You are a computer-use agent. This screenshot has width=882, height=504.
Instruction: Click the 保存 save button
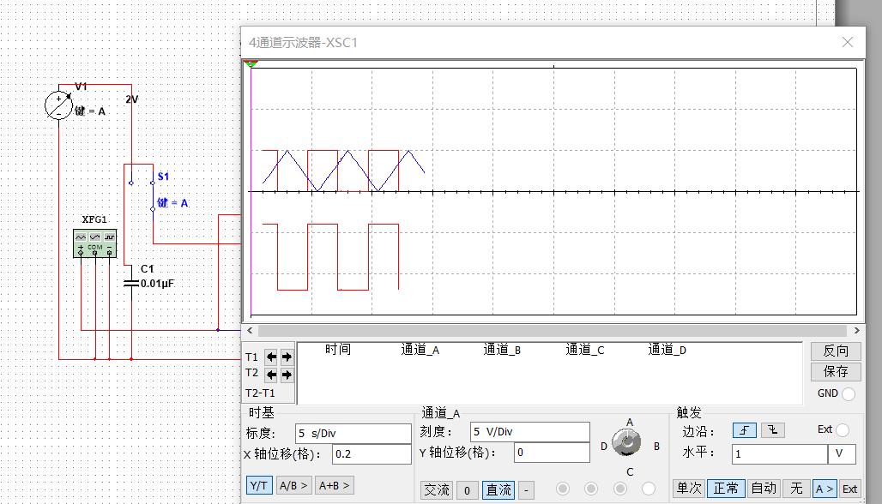pos(836,371)
